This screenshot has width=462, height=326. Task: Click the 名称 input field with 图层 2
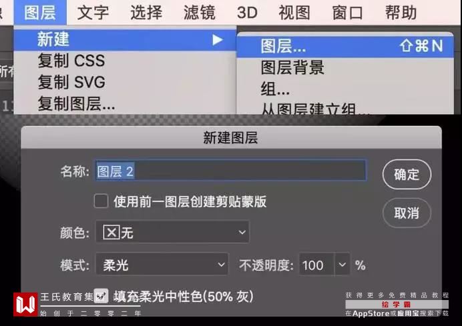coord(230,171)
